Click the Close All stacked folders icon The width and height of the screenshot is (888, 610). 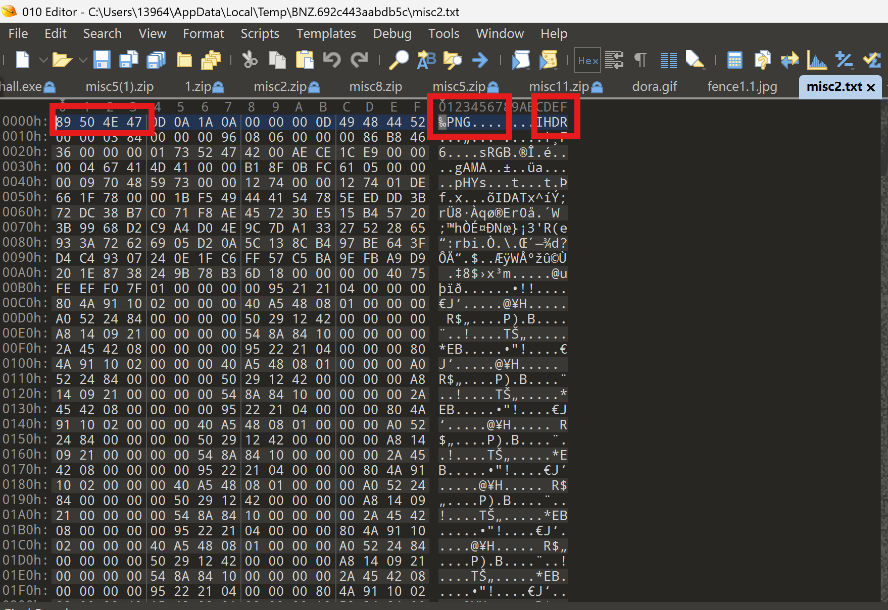point(211,60)
